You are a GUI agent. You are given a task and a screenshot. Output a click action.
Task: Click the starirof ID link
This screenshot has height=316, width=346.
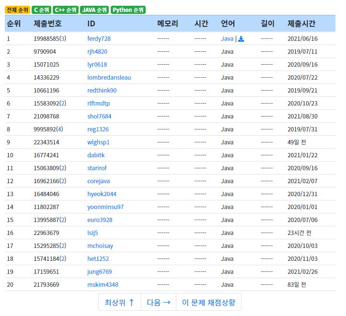(97, 168)
